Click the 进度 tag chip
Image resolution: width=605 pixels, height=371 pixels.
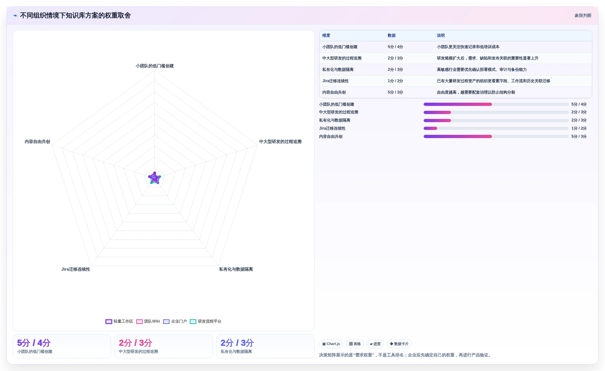[375, 344]
